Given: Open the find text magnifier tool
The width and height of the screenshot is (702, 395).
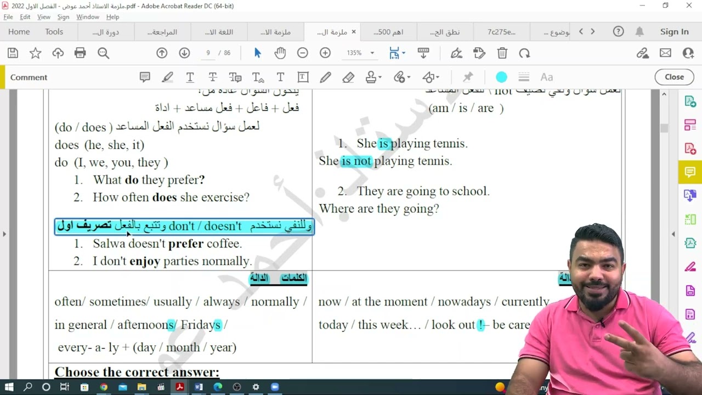Looking at the screenshot, I should 103,53.
